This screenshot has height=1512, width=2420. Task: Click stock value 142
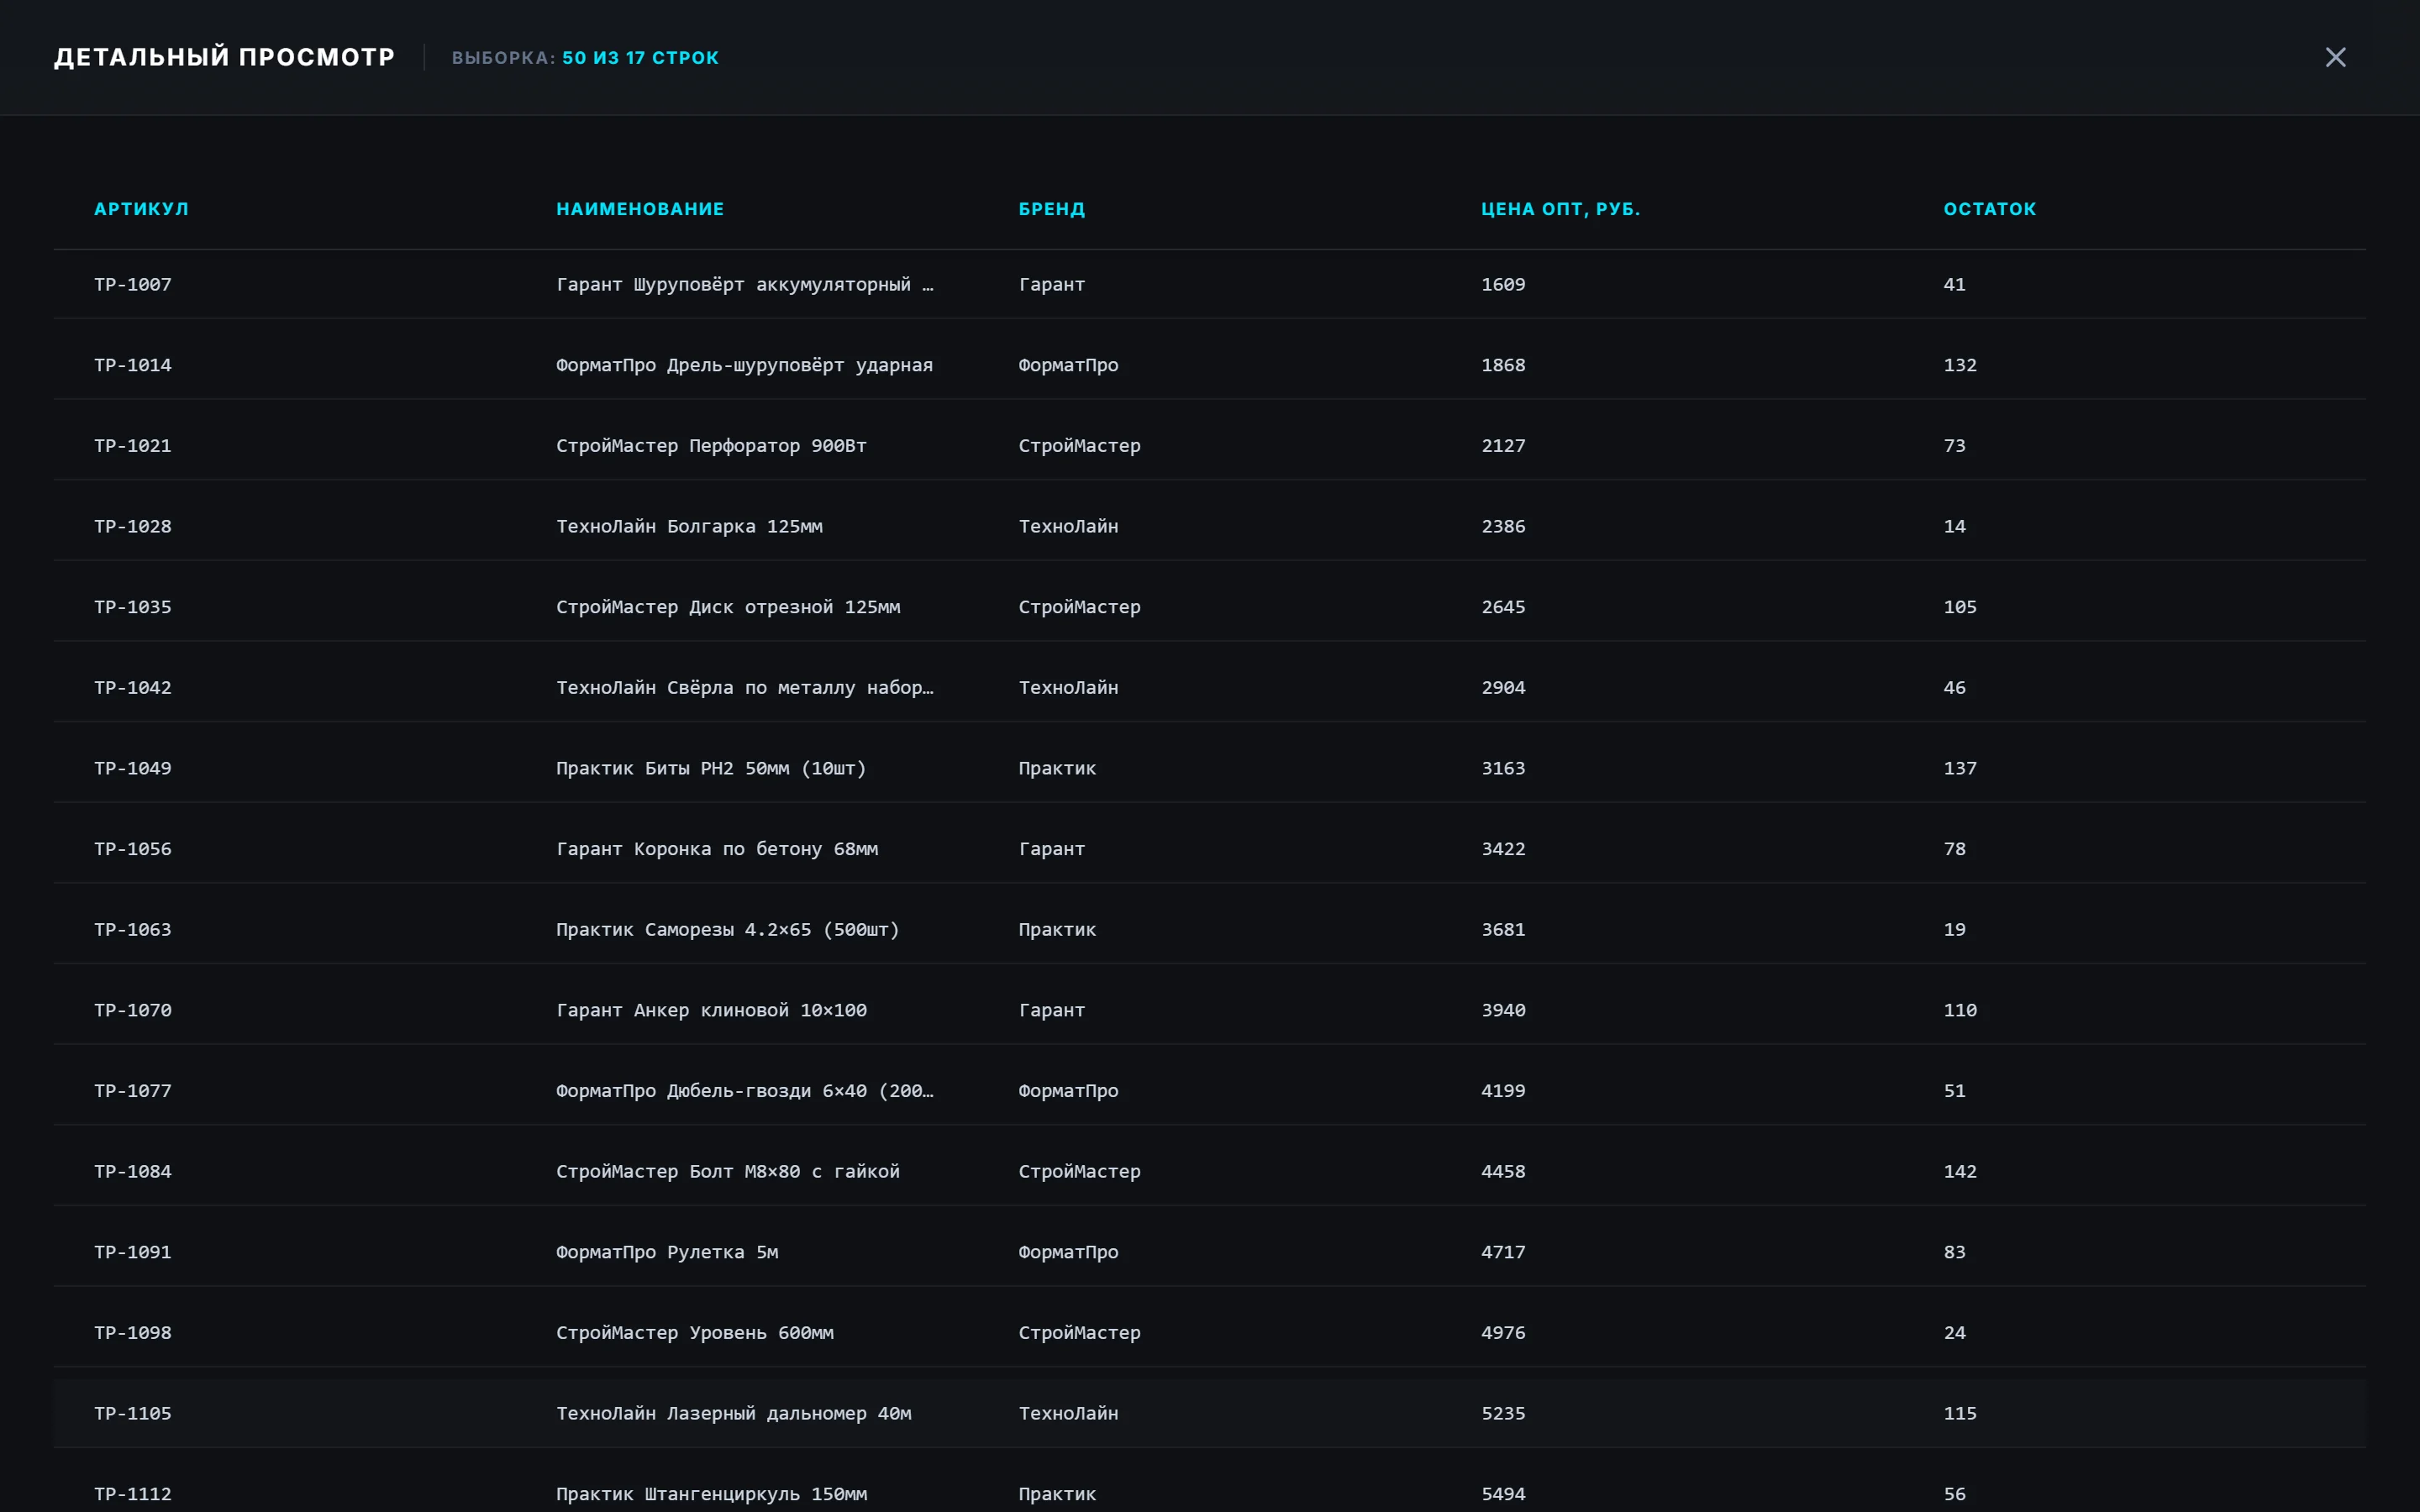coord(1960,1172)
